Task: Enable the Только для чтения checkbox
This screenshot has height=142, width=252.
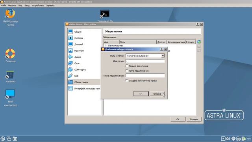Action: [127, 66]
